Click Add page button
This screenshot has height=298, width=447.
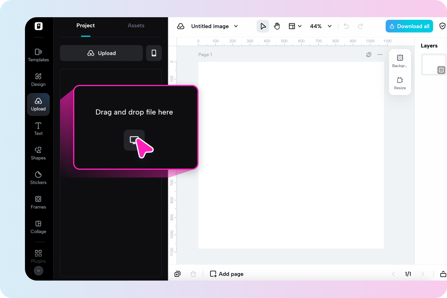tap(227, 274)
